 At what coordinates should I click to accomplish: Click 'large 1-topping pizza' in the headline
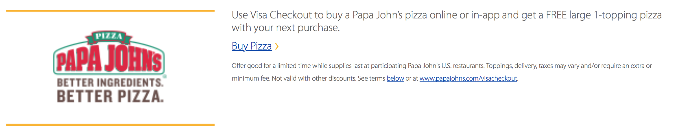615,15
